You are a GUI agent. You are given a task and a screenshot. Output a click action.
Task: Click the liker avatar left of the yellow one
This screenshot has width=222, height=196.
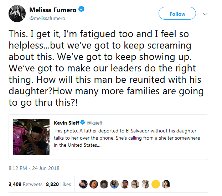145,184
